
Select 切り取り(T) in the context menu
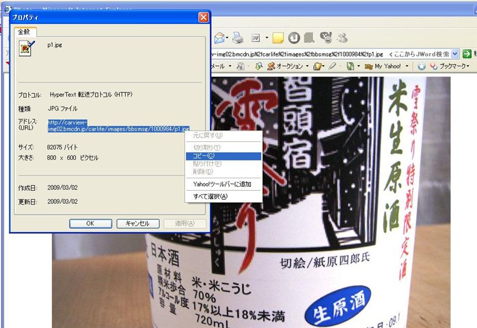[223, 147]
